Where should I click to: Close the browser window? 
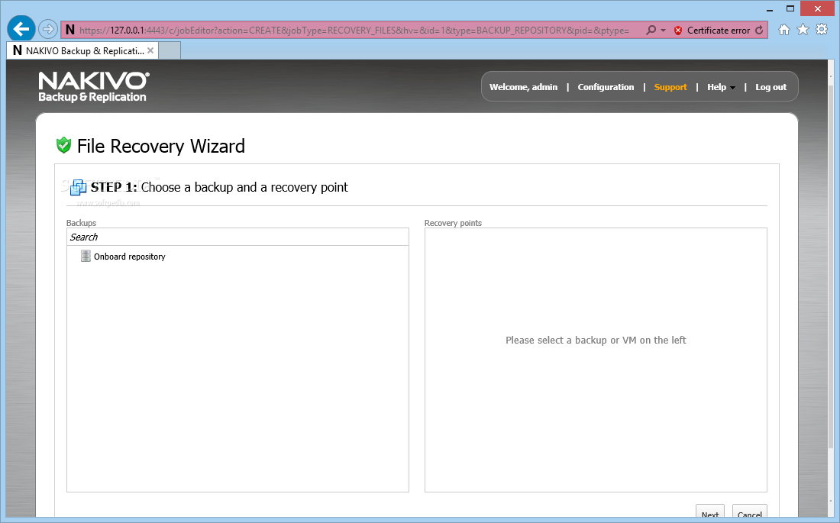click(818, 8)
